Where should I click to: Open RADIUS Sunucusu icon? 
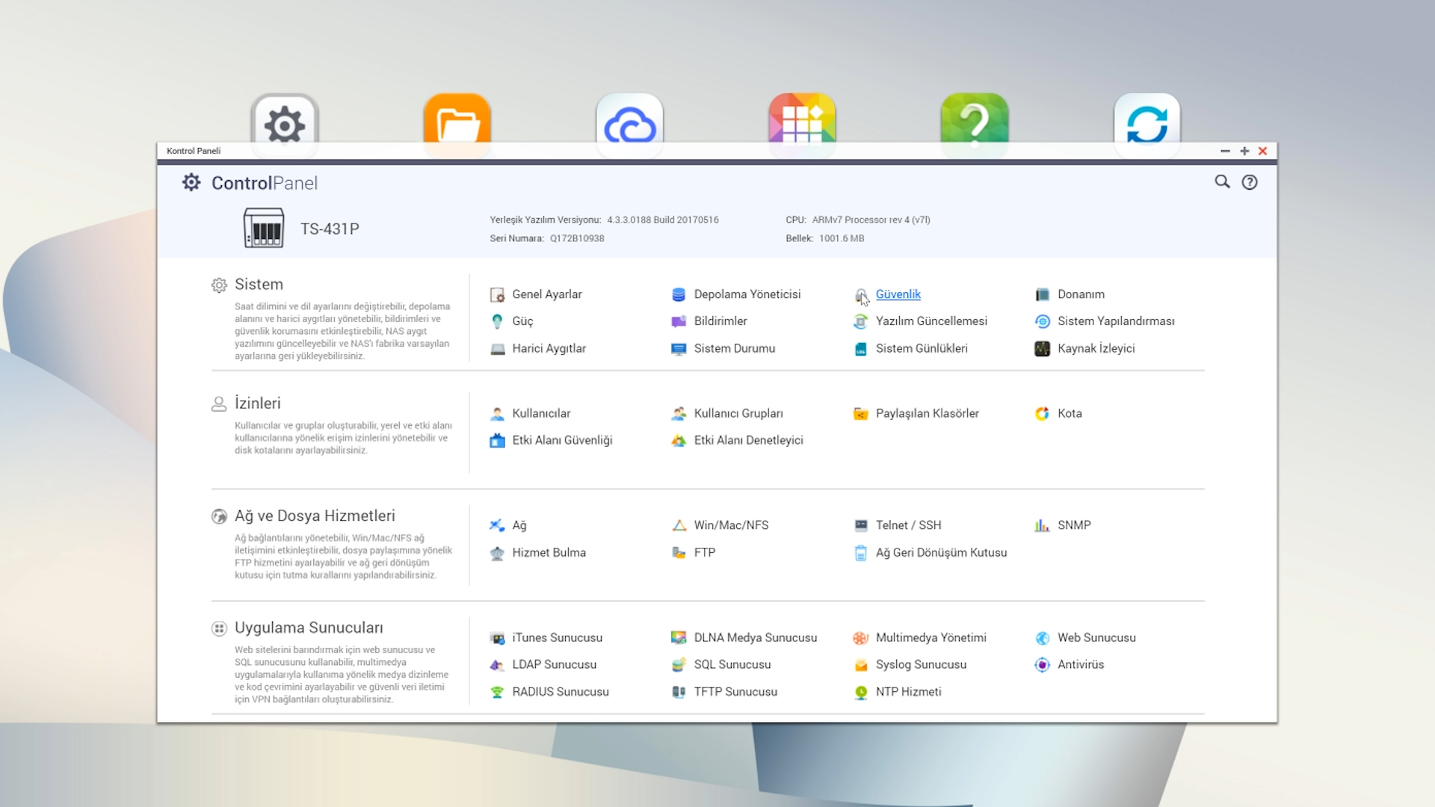(x=497, y=693)
